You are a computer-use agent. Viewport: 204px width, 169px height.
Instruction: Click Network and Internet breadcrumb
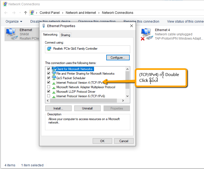tap(81, 13)
